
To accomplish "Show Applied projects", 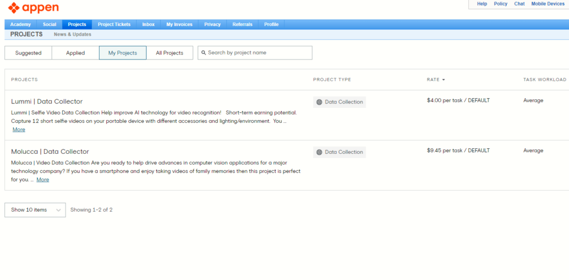I will coord(76,53).
